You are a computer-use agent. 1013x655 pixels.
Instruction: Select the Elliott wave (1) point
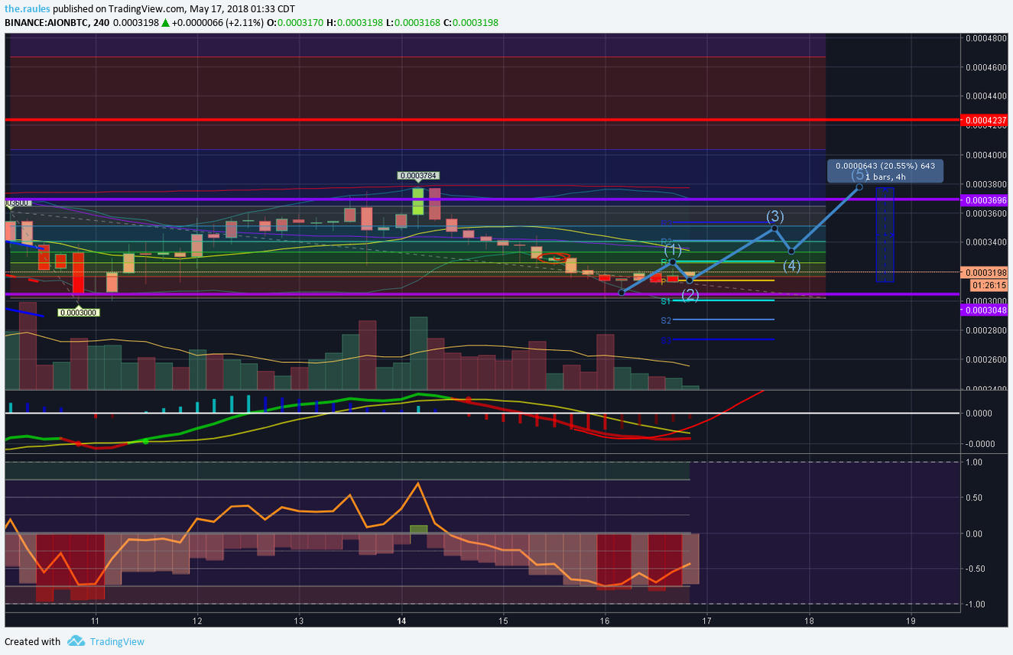pos(673,261)
